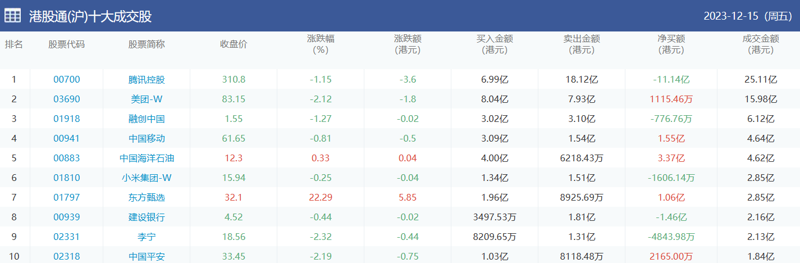The height and width of the screenshot is (263, 800).
Task: Select 美团-W stock name
Action: [x=147, y=99]
